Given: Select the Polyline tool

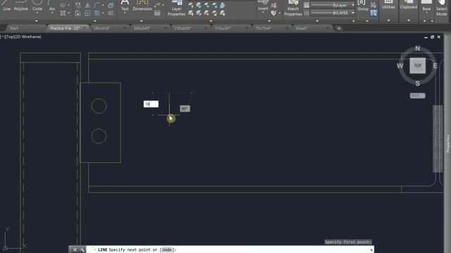Looking at the screenshot, I should tap(21, 6).
